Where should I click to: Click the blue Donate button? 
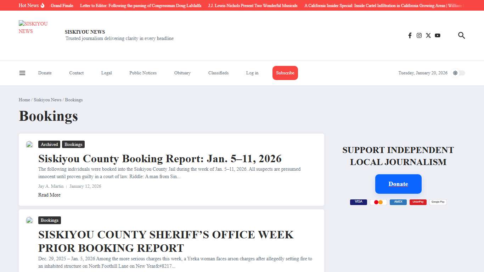(x=398, y=184)
